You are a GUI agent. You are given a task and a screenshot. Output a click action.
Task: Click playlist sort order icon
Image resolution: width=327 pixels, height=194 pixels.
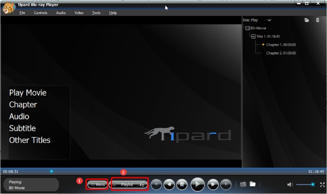(x=142, y=185)
